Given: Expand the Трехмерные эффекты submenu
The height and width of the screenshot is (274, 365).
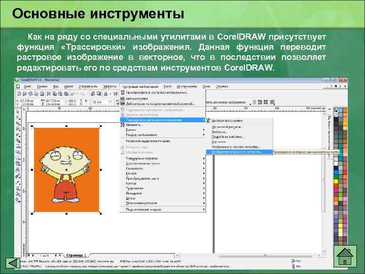Looking at the screenshot, I should pyautogui.click(x=163, y=158).
